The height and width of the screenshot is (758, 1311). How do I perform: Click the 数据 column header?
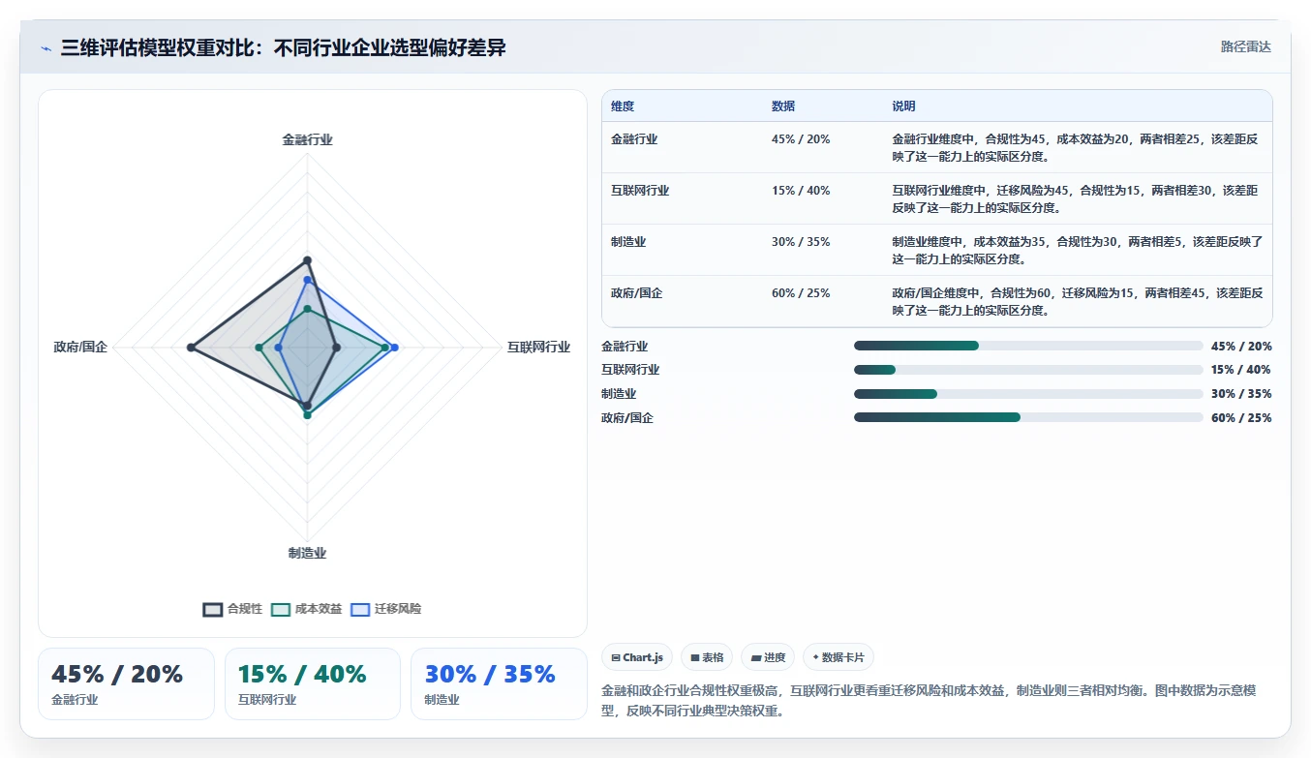point(783,106)
